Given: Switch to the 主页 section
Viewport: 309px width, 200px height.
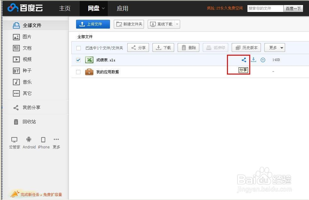Looking at the screenshot, I should [x=64, y=8].
